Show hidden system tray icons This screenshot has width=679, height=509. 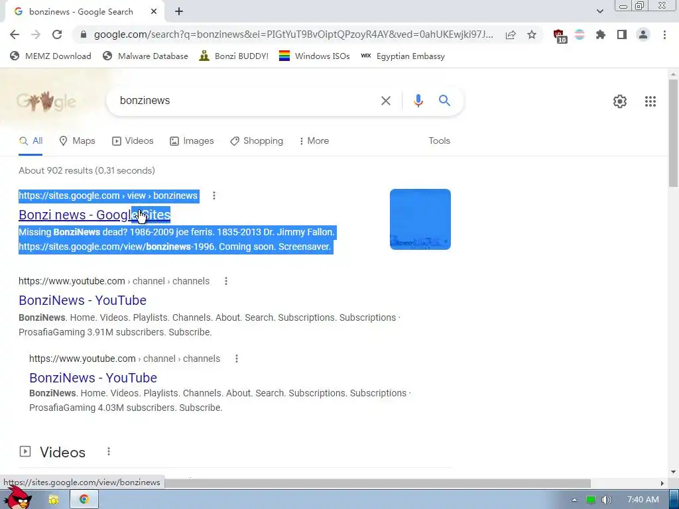[x=574, y=500]
